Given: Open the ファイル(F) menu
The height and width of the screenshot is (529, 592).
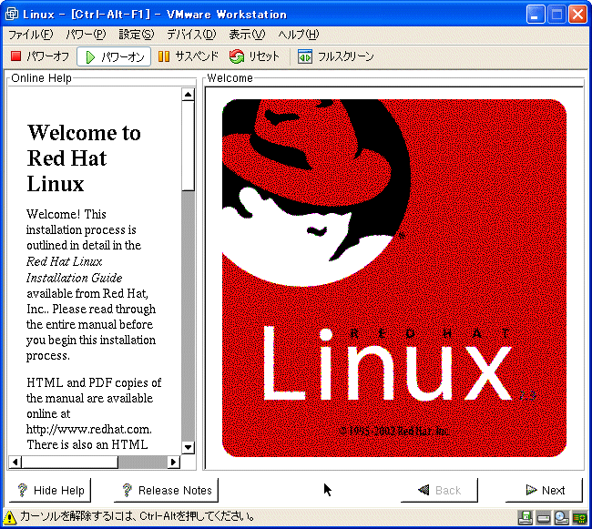Looking at the screenshot, I should [31, 35].
